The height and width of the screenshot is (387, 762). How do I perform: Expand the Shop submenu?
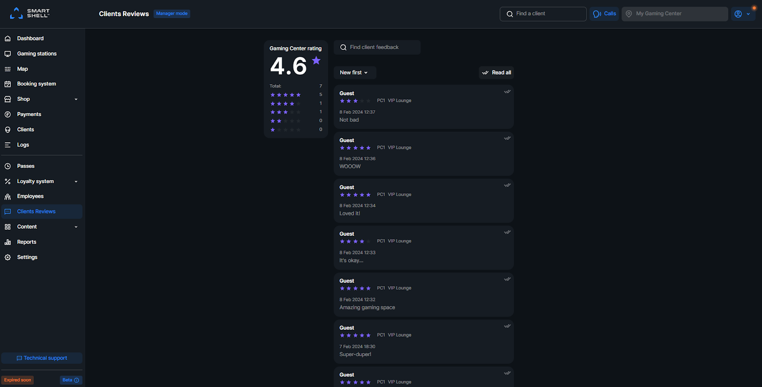coord(76,99)
